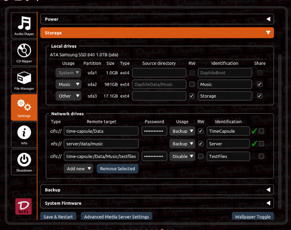291x230 pixels.
Task: Toggle Share checkbox for Storage drive
Action: click(x=259, y=96)
